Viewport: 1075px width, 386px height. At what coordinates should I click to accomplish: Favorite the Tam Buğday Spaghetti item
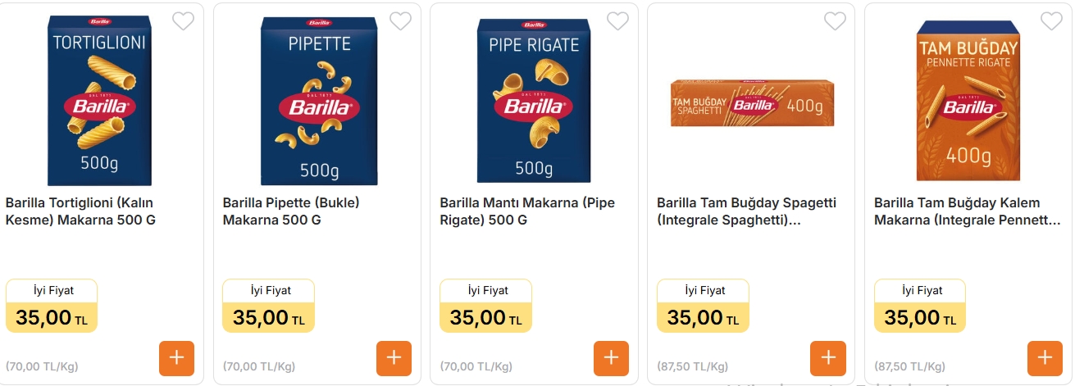pyautogui.click(x=835, y=21)
